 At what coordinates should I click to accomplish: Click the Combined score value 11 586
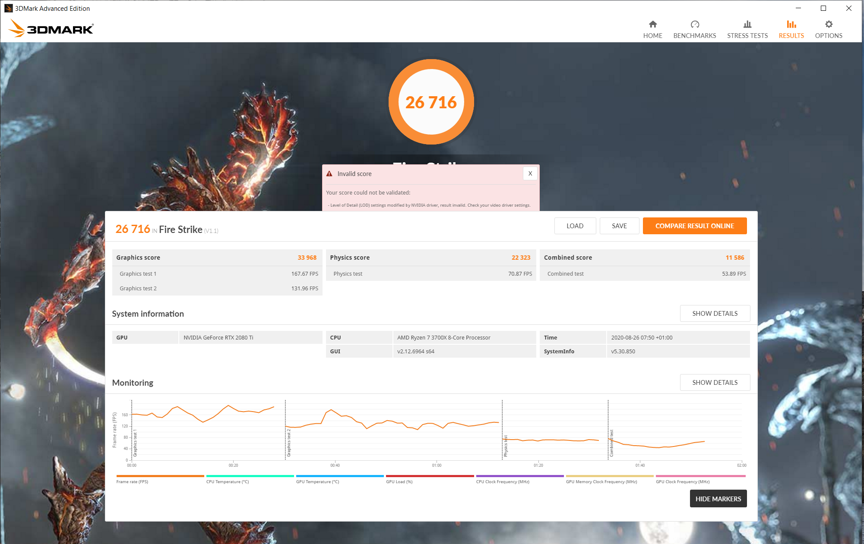tap(734, 257)
